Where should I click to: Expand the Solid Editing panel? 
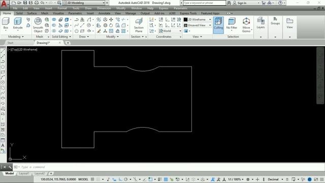click(x=61, y=37)
